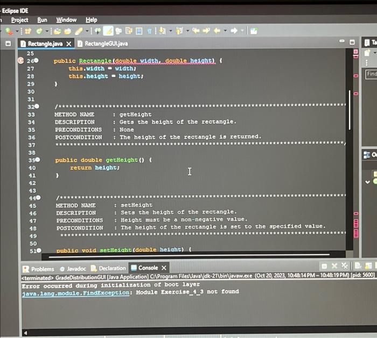Open the Help menu
This screenshot has width=377, height=338.
[92, 20]
